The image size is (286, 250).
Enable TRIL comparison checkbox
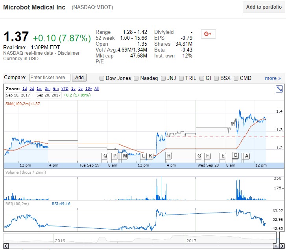pyautogui.click(x=181, y=78)
